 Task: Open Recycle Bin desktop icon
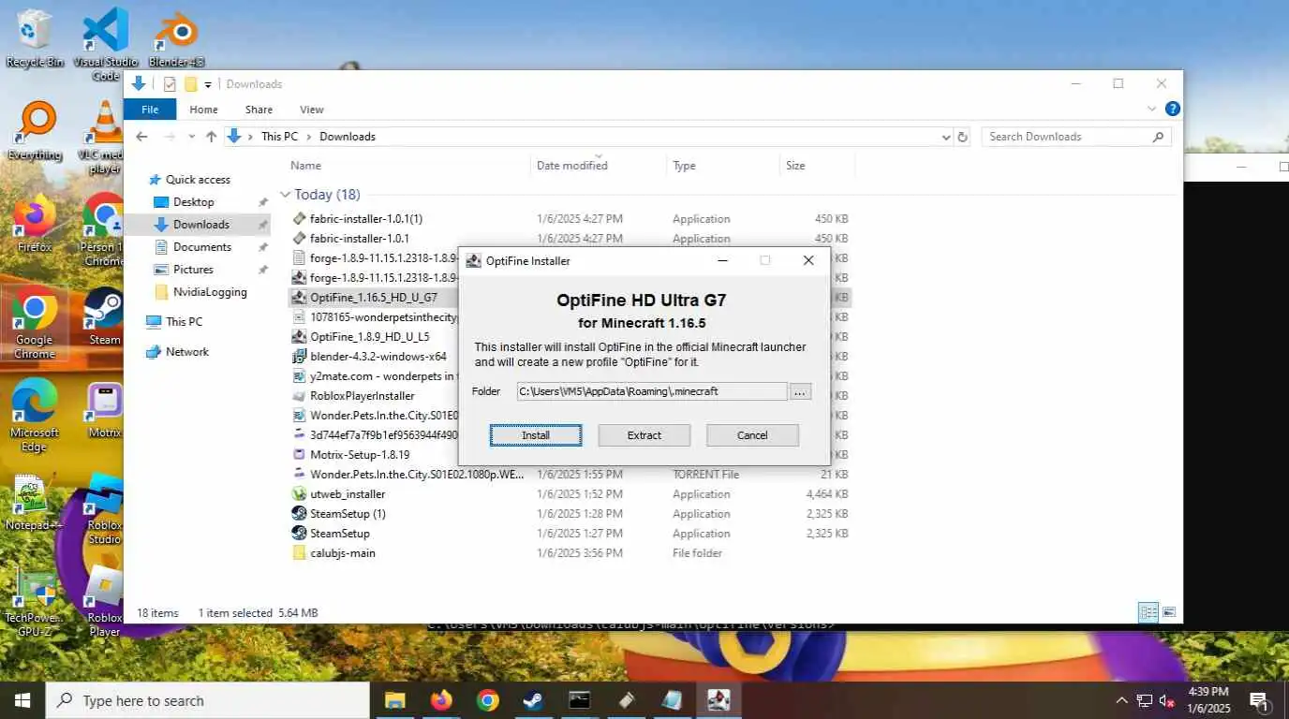tap(35, 38)
